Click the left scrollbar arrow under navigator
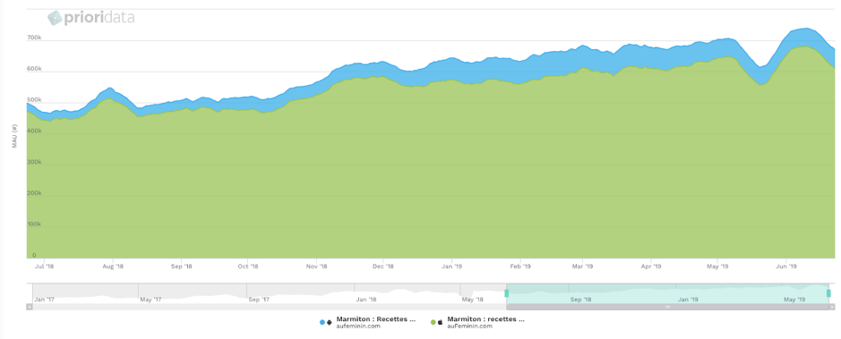This screenshot has height=339, width=841. tap(30, 308)
